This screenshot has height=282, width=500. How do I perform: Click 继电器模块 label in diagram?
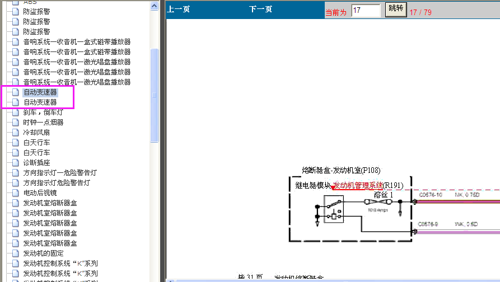coord(313,185)
